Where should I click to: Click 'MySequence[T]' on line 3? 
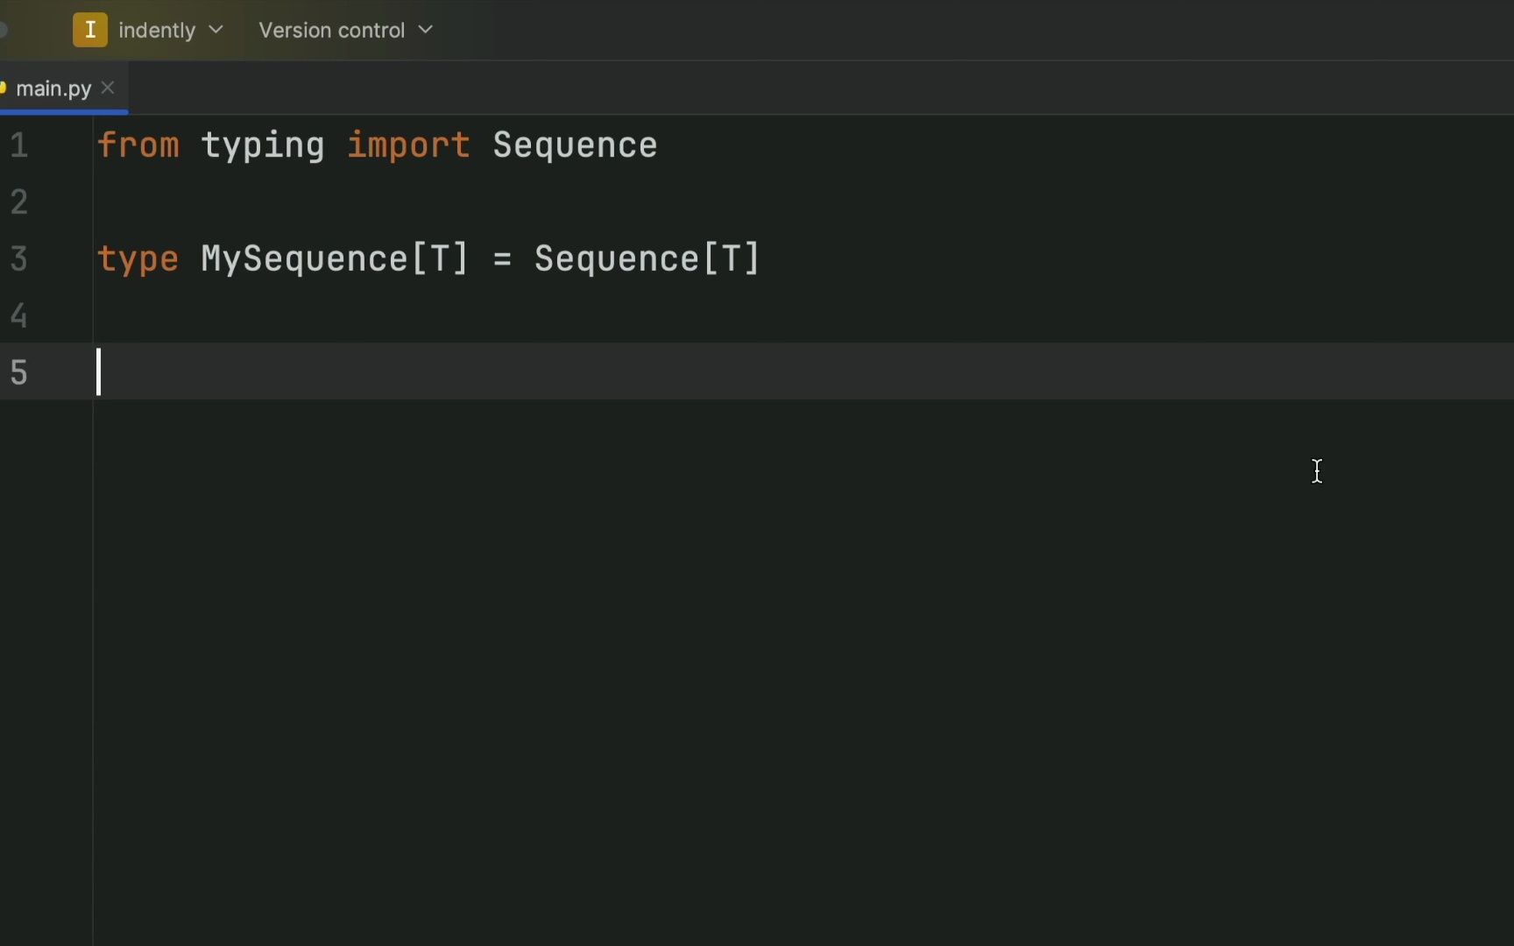(x=335, y=260)
